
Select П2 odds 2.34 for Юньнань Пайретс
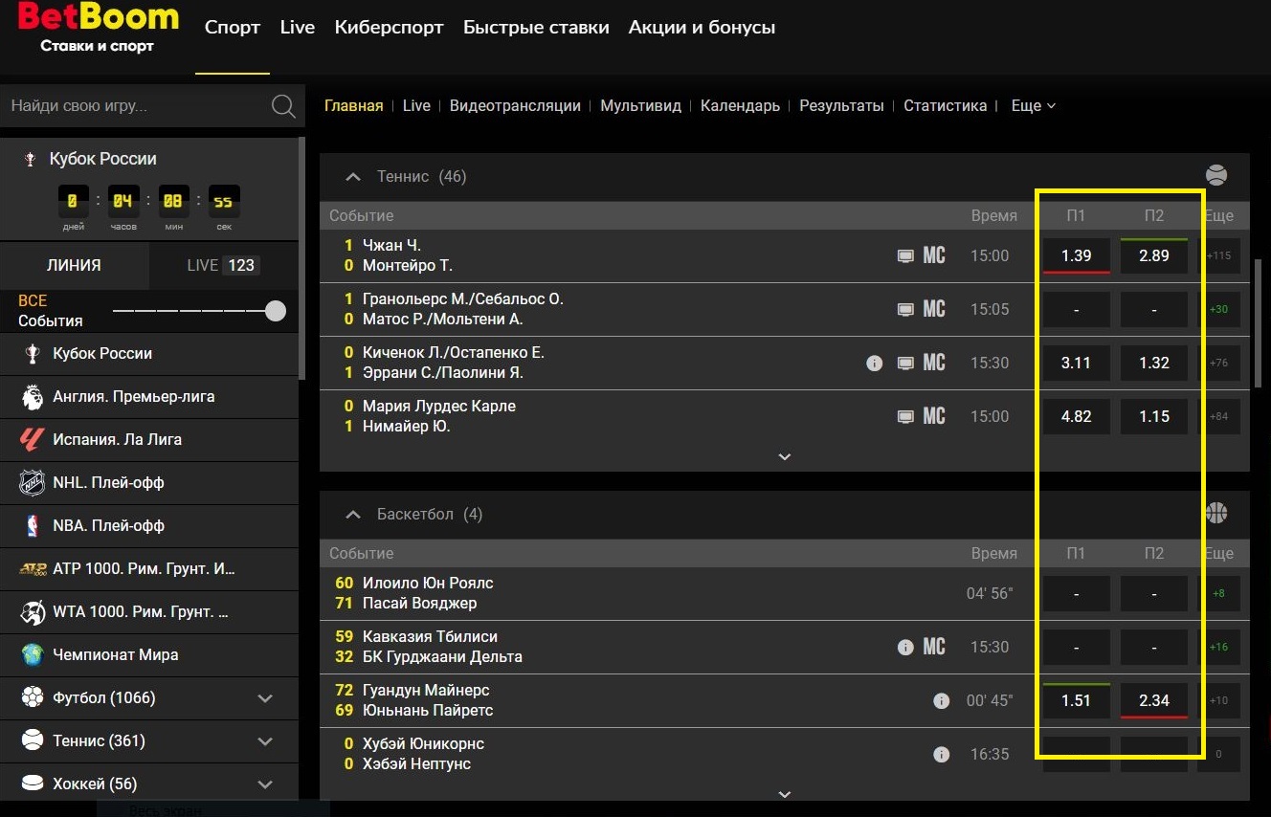1153,700
